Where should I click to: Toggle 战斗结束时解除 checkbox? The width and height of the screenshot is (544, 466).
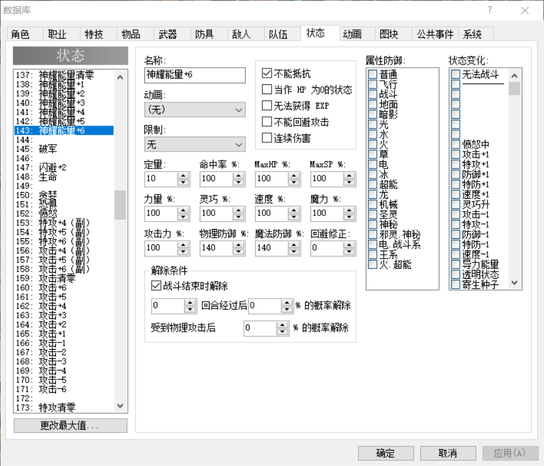coord(156,286)
